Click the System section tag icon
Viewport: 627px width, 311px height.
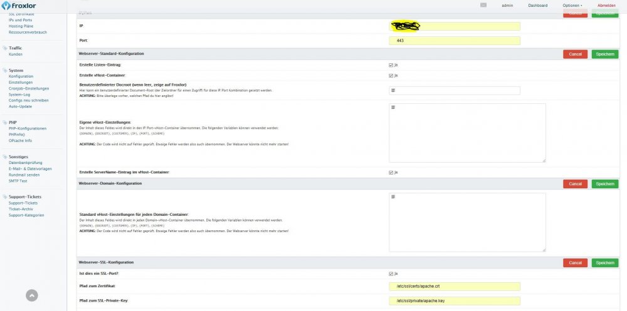tap(5, 70)
